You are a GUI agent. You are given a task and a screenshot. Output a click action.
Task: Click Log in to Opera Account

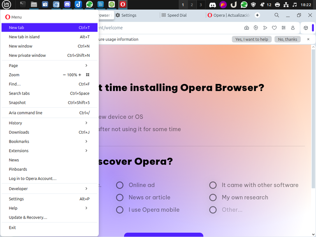tap(49, 179)
